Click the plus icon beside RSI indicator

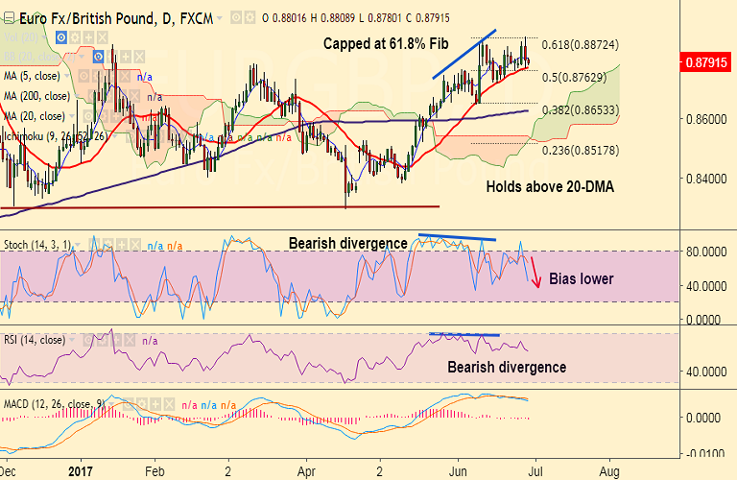coord(116,340)
